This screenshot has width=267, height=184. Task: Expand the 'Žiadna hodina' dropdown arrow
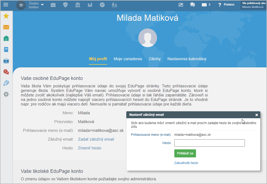[x=42, y=5]
